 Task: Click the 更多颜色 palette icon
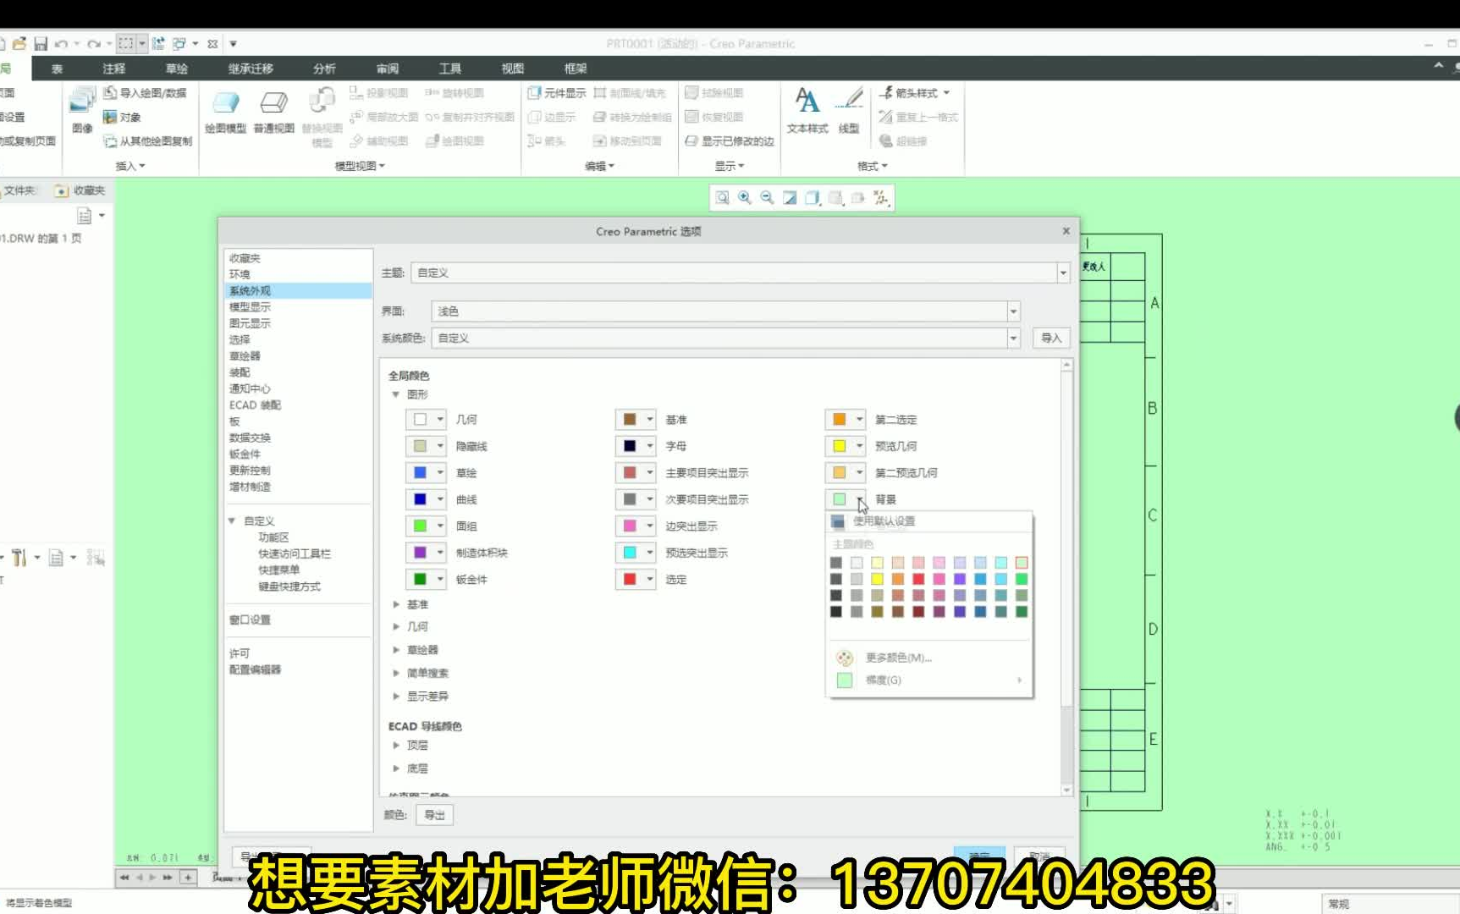(845, 658)
